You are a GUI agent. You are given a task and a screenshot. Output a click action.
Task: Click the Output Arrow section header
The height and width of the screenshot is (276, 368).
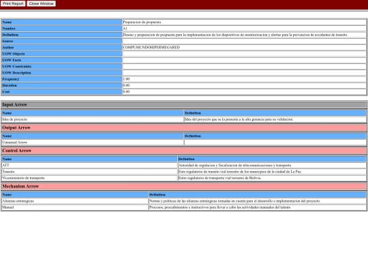point(184,127)
